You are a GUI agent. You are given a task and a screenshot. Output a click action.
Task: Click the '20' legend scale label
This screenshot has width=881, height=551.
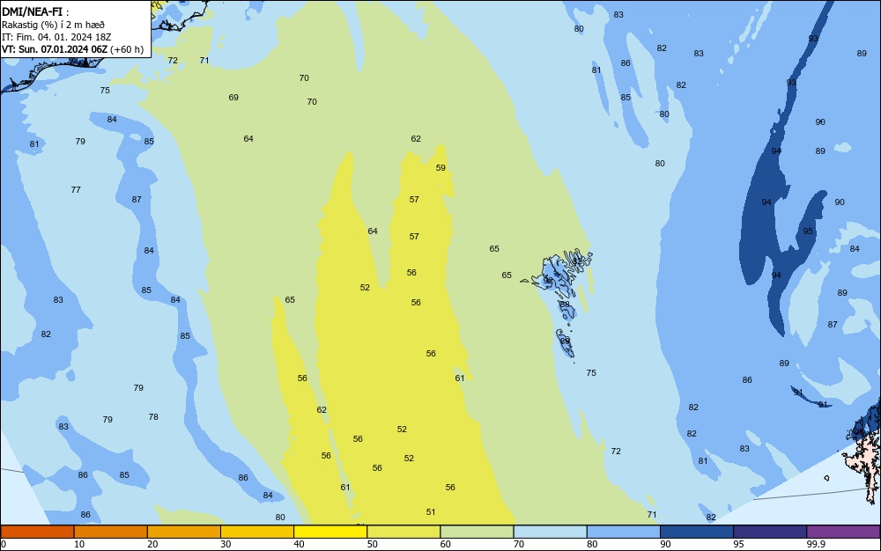pyautogui.click(x=152, y=544)
